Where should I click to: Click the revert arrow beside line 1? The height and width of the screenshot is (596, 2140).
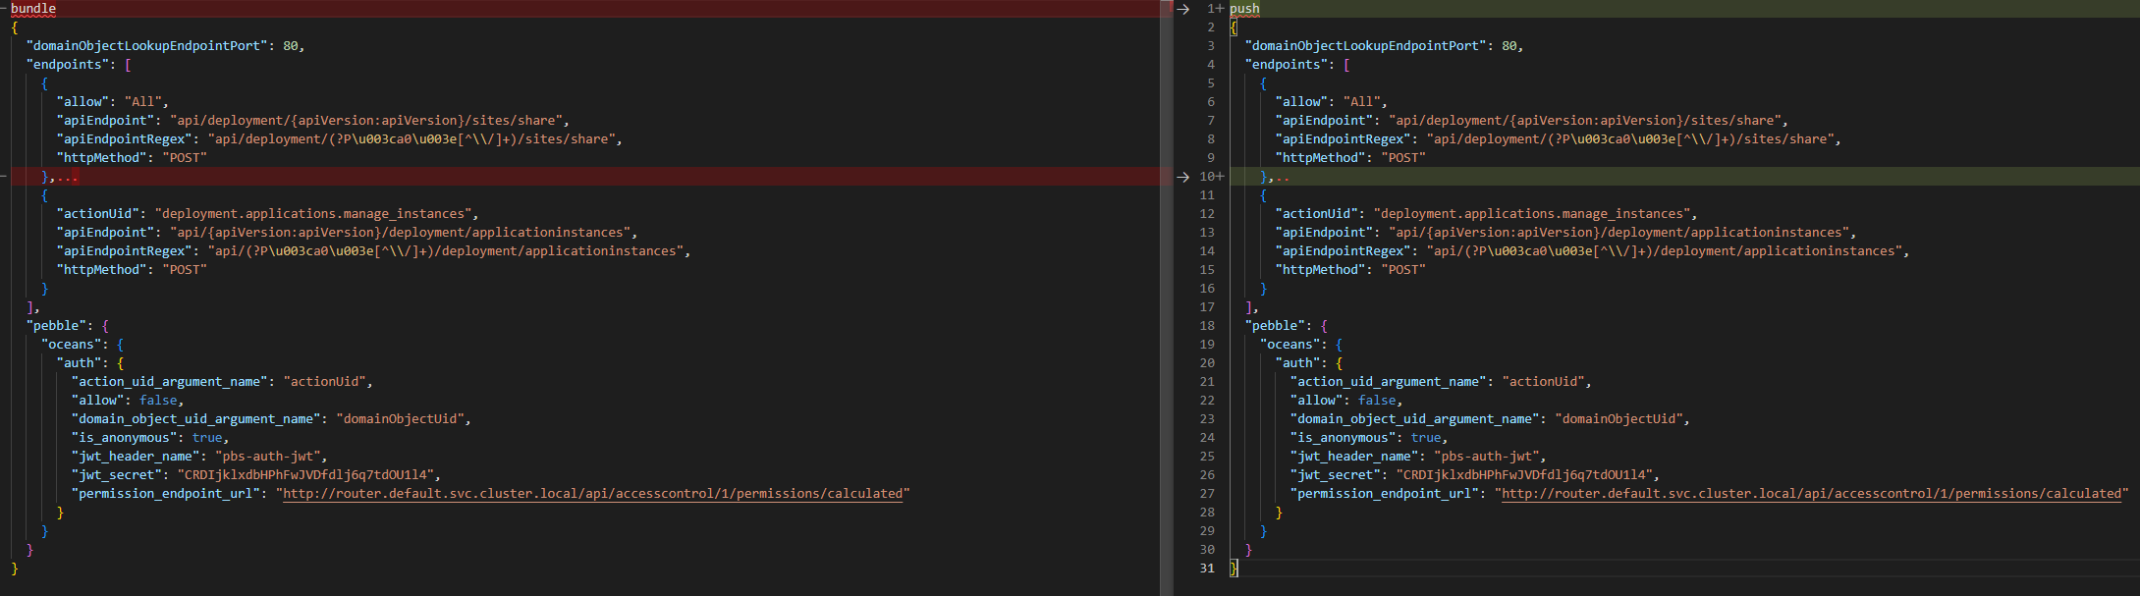(1183, 9)
